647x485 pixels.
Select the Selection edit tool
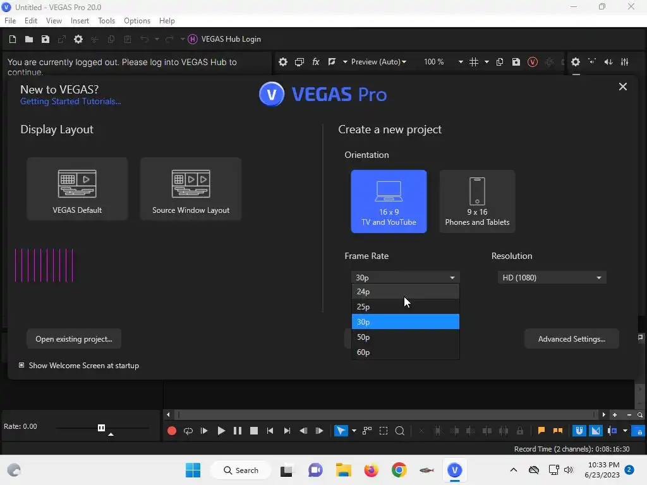point(384,431)
